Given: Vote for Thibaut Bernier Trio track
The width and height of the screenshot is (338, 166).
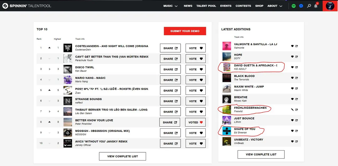Looking at the screenshot, I should (195, 112).
